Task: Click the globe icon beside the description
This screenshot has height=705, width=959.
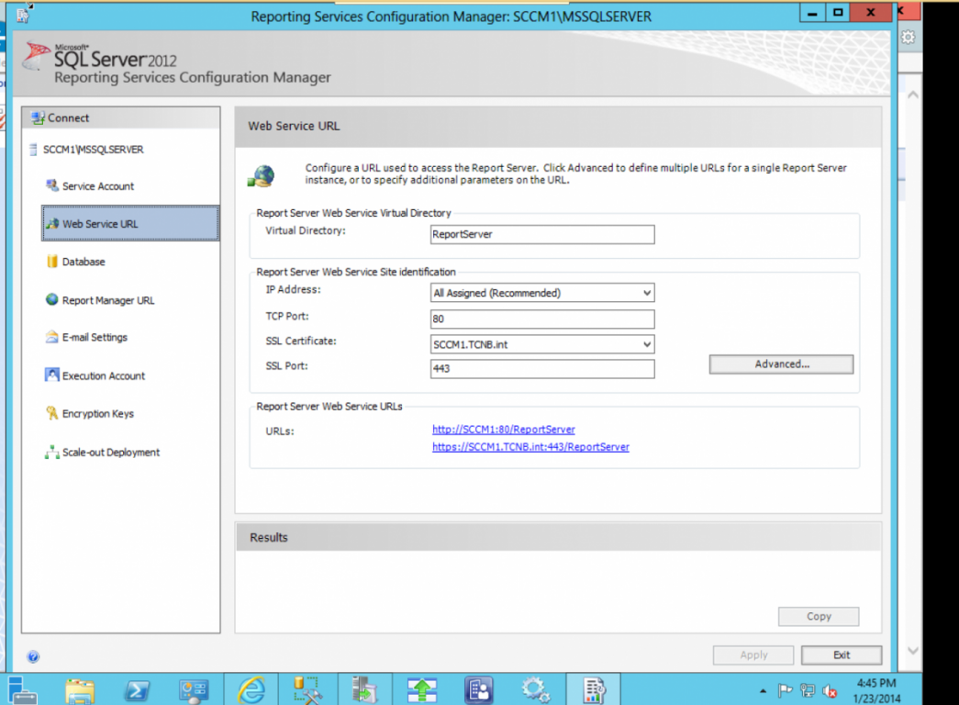Action: (262, 175)
